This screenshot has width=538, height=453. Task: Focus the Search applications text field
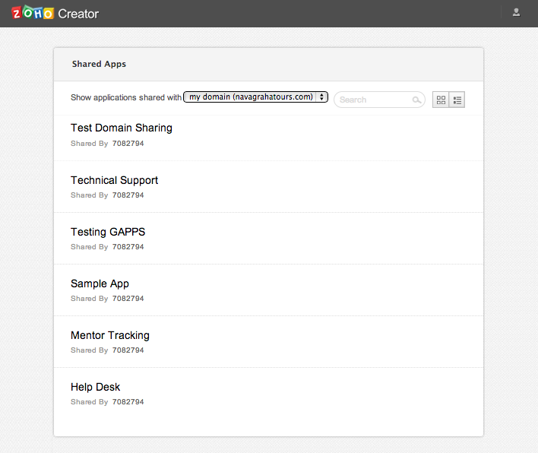click(374, 100)
